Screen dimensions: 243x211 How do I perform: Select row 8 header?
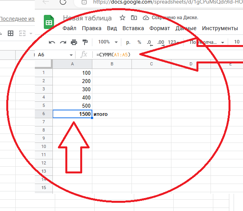[44, 130]
